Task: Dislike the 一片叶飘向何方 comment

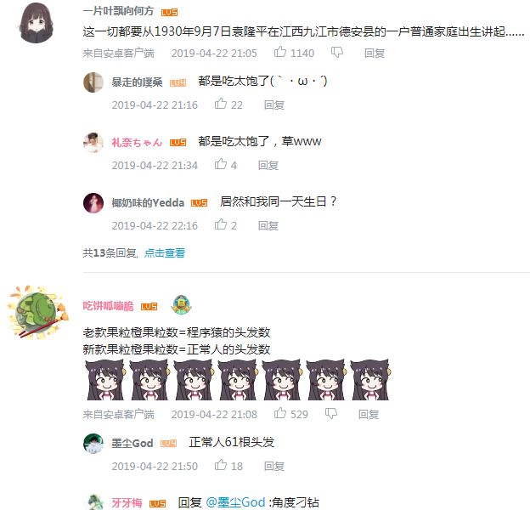Action: click(x=336, y=53)
